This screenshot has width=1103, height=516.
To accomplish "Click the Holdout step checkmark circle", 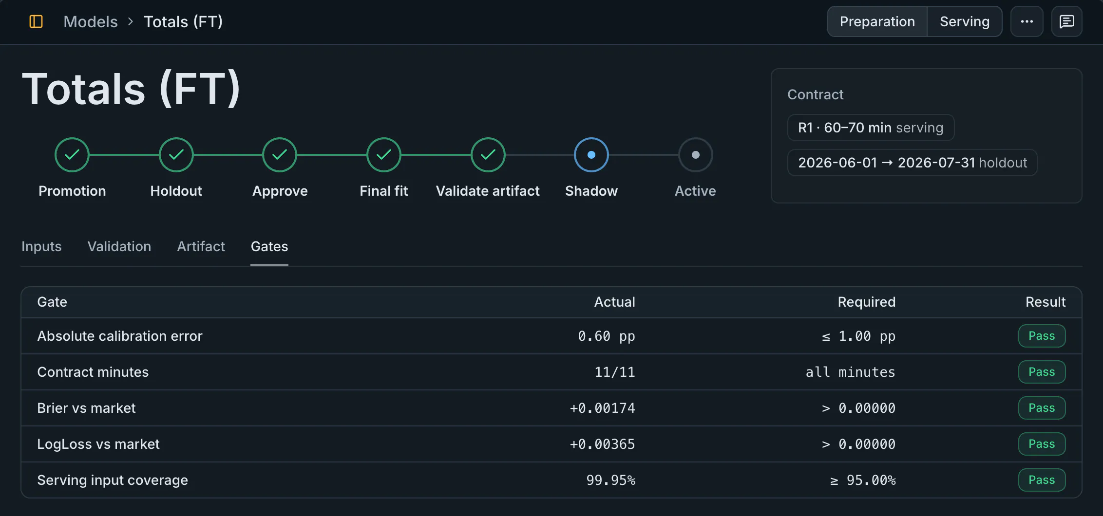I will [x=176, y=155].
